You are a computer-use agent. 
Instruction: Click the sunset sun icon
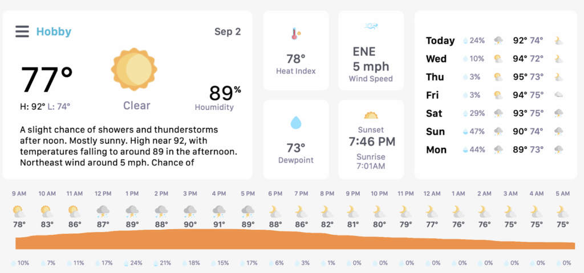pyautogui.click(x=371, y=115)
